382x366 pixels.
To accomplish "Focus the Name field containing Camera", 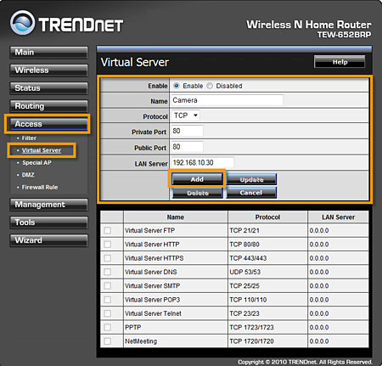I will pos(227,100).
